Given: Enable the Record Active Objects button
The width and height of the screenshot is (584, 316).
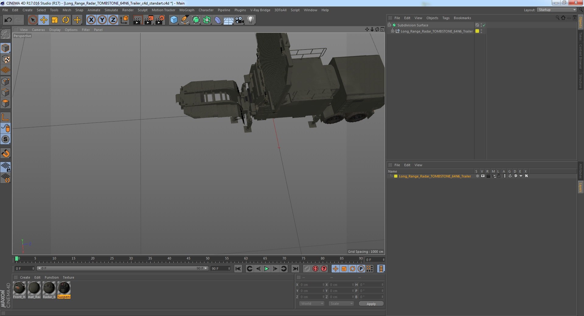Looking at the screenshot, I should (x=315, y=269).
